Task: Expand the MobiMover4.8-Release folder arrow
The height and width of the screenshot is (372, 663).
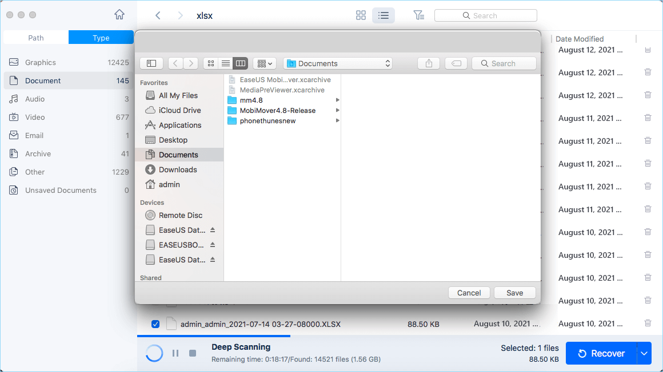Action: (x=337, y=111)
